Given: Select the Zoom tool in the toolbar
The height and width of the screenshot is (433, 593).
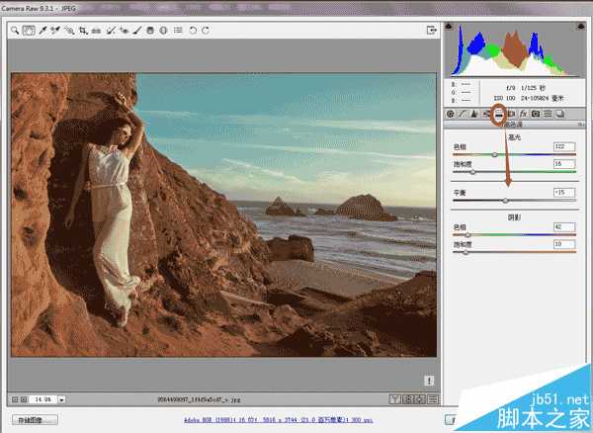Looking at the screenshot, I should (x=16, y=31).
